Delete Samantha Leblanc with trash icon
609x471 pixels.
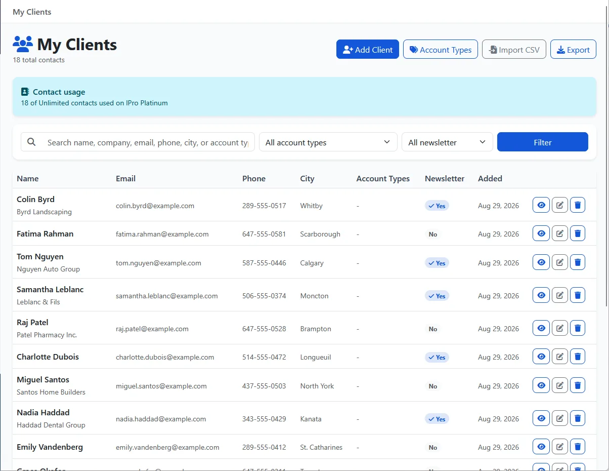click(x=578, y=295)
